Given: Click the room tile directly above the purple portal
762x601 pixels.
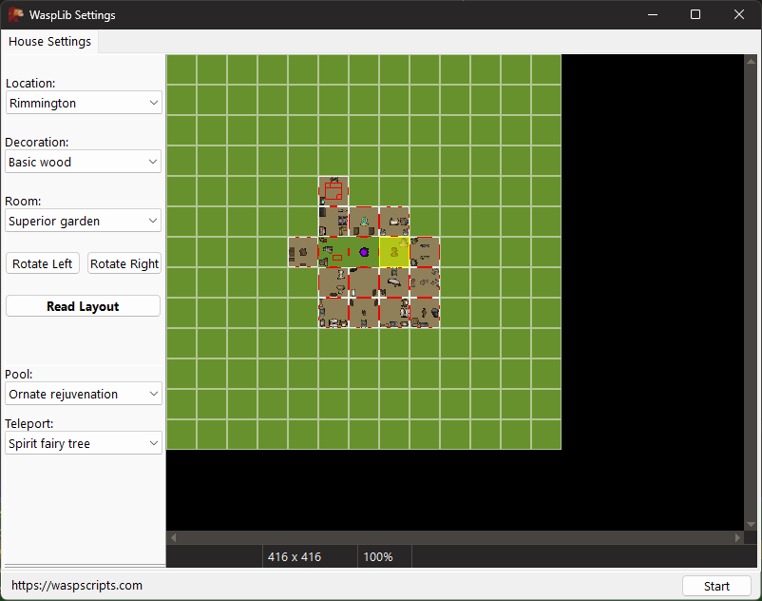Looking at the screenshot, I should click(364, 222).
